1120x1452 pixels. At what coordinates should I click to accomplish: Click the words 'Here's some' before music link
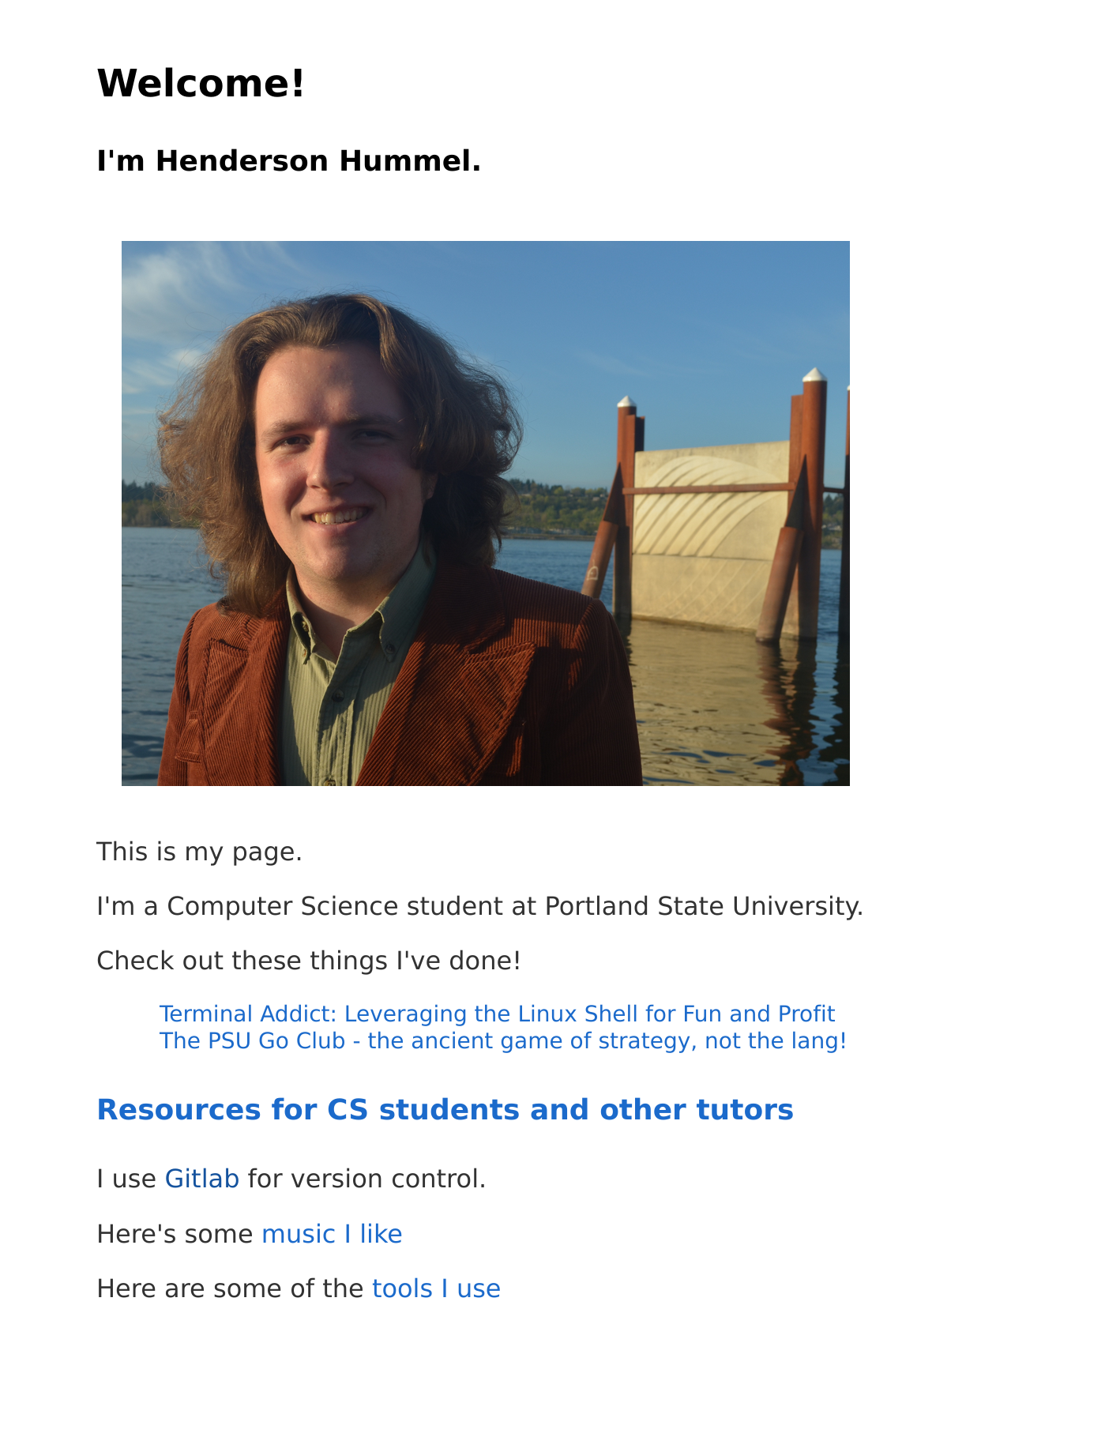(175, 1234)
